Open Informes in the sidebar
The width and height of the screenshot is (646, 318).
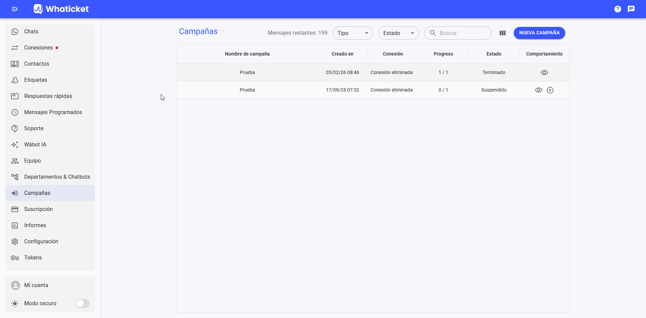tap(50, 225)
